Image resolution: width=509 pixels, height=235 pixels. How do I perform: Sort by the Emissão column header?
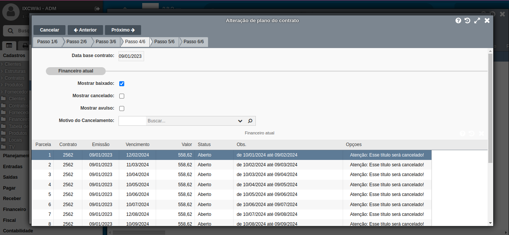point(101,145)
